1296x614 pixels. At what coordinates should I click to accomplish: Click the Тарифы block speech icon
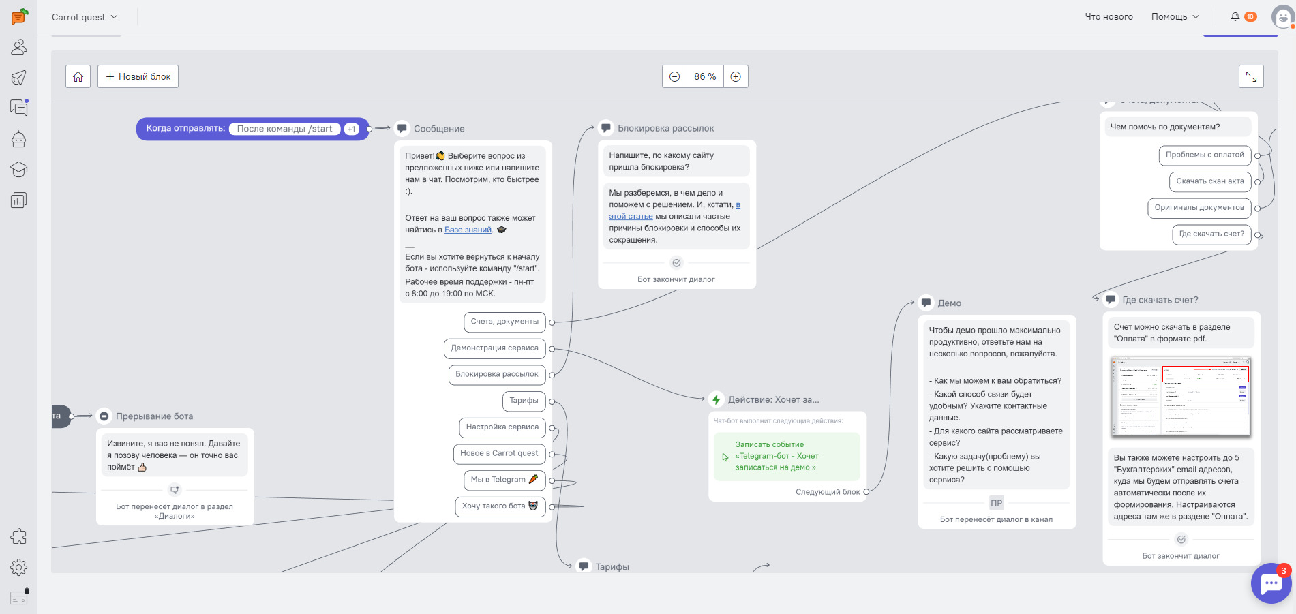[x=584, y=566]
